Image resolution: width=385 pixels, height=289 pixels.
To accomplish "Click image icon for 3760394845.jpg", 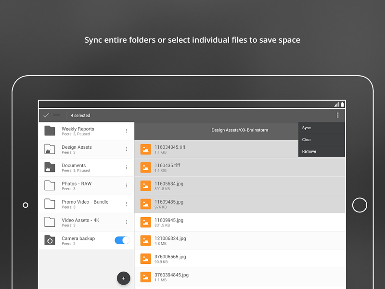I will (146, 277).
